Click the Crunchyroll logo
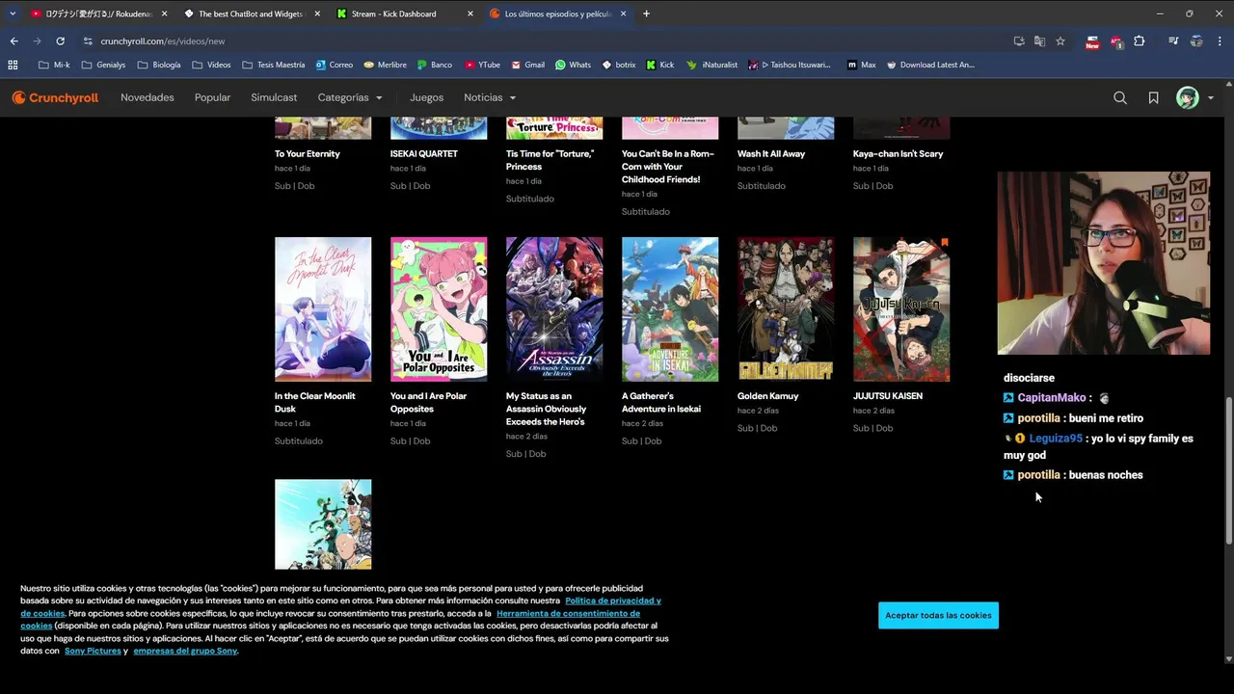This screenshot has width=1234, height=694. (55, 97)
